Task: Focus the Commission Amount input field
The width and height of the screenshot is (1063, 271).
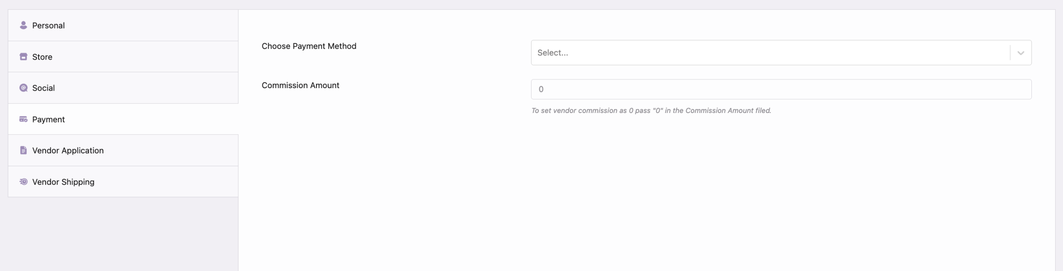Action: click(781, 89)
